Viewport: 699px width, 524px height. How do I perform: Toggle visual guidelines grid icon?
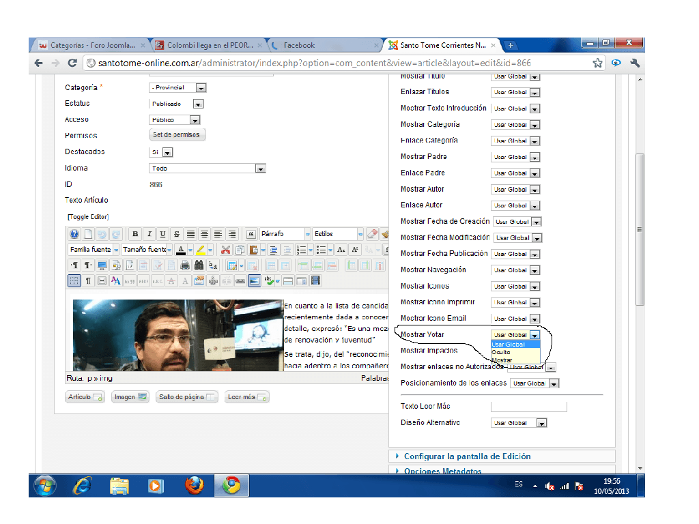74,280
